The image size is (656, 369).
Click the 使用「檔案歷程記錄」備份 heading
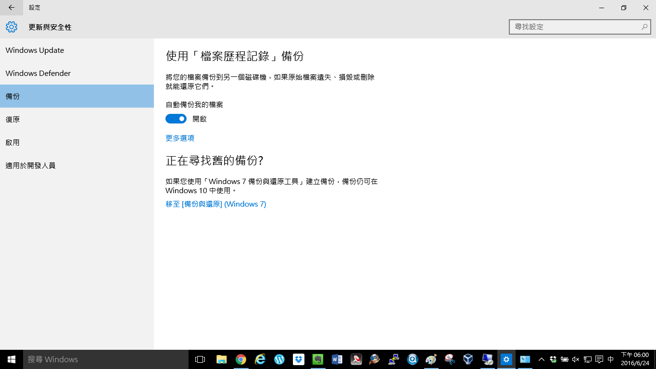click(x=235, y=56)
